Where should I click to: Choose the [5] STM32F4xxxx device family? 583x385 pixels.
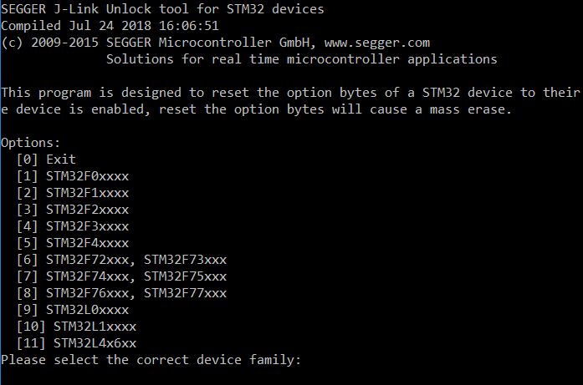coord(73,242)
